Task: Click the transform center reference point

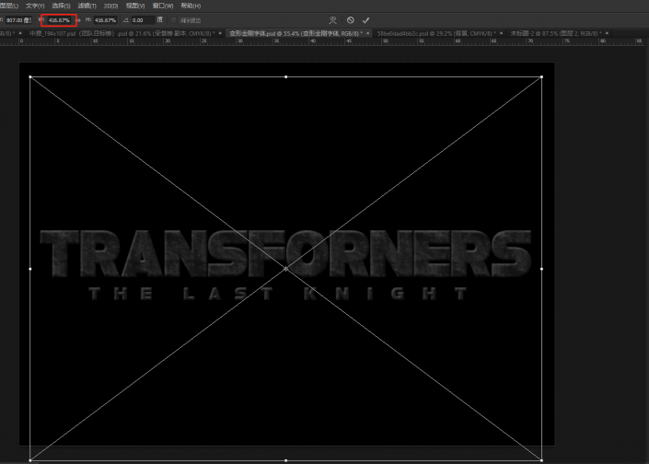Action: [286, 269]
